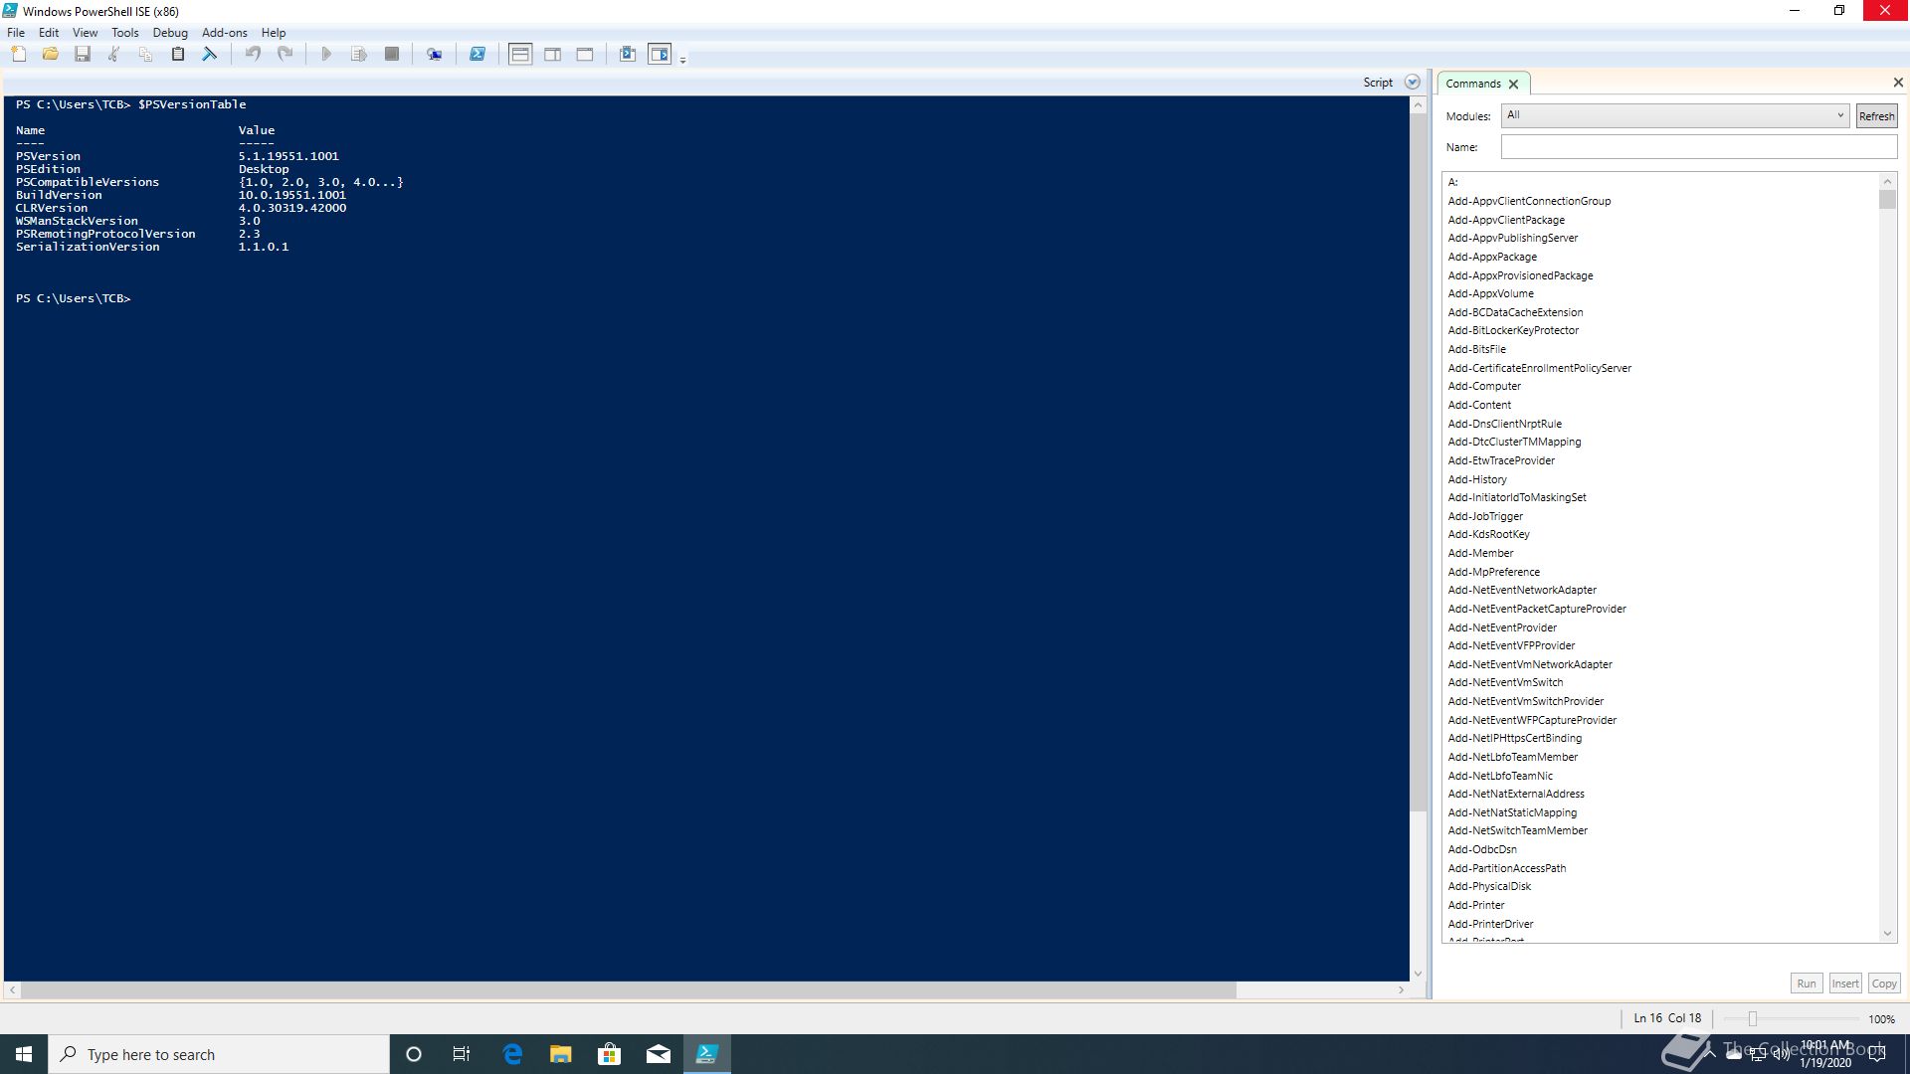Copy selection using the toolbar copy icon

pyautogui.click(x=146, y=54)
